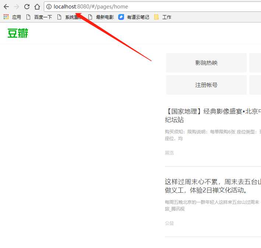Click the 有道云笔记 bookmark icon
Screen dimensions: 261x248
point(121,17)
